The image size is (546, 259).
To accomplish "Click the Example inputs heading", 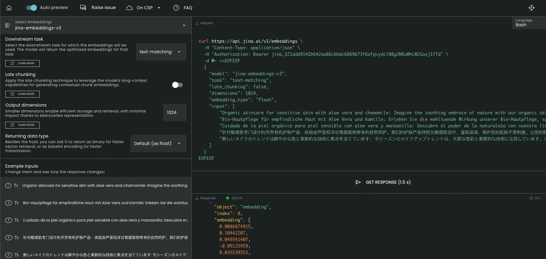I will coord(22,166).
